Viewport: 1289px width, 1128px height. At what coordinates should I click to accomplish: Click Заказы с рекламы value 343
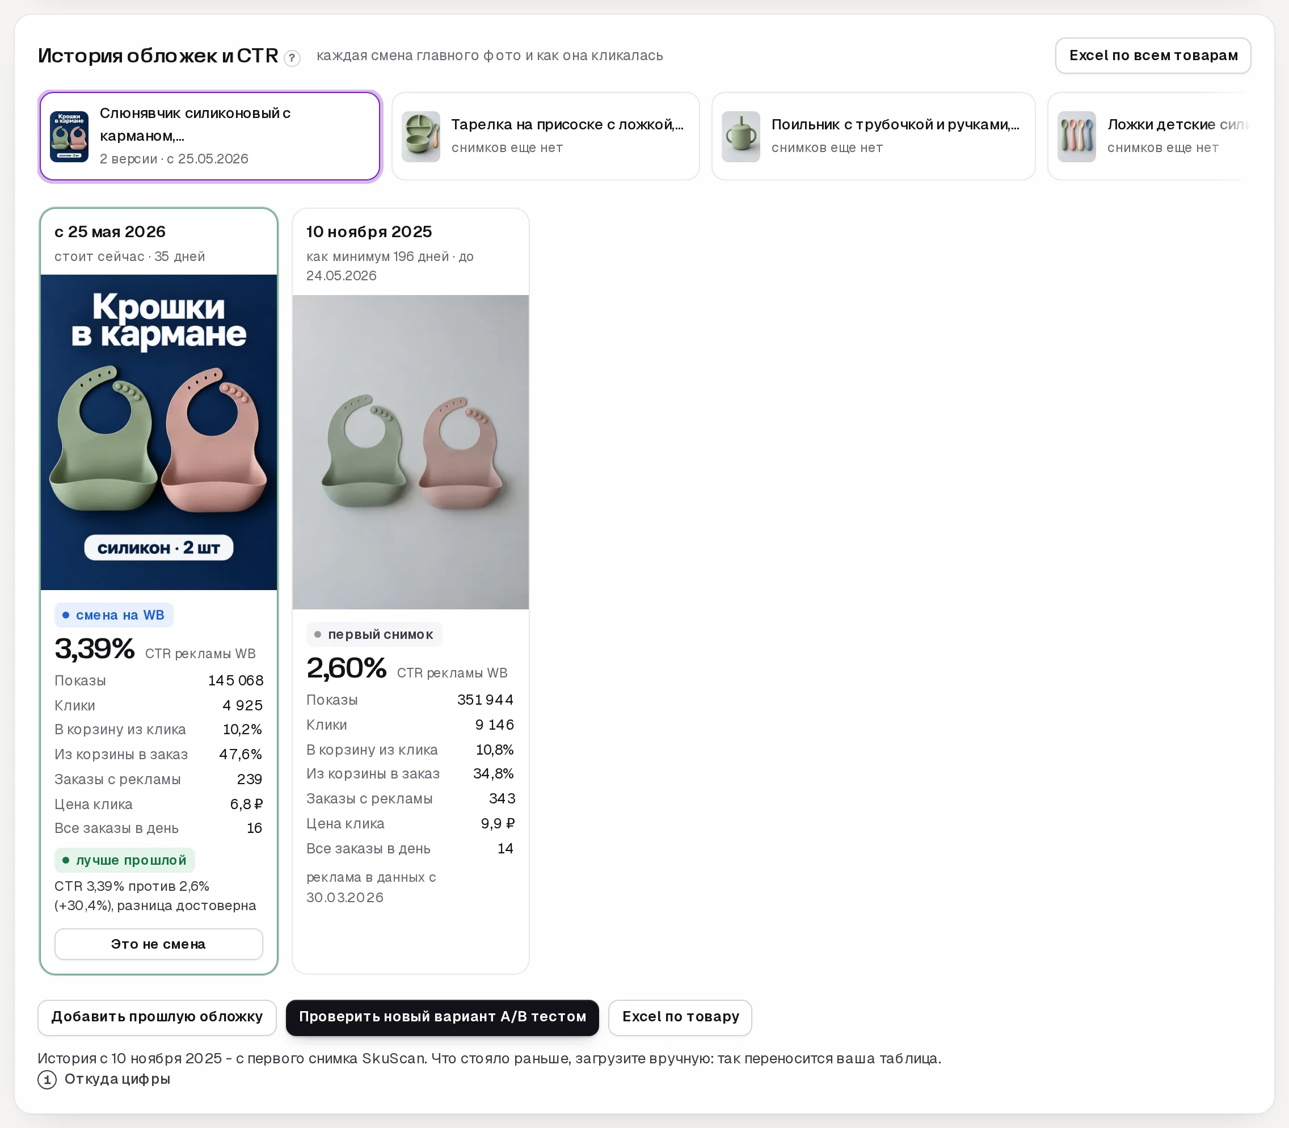coord(502,799)
